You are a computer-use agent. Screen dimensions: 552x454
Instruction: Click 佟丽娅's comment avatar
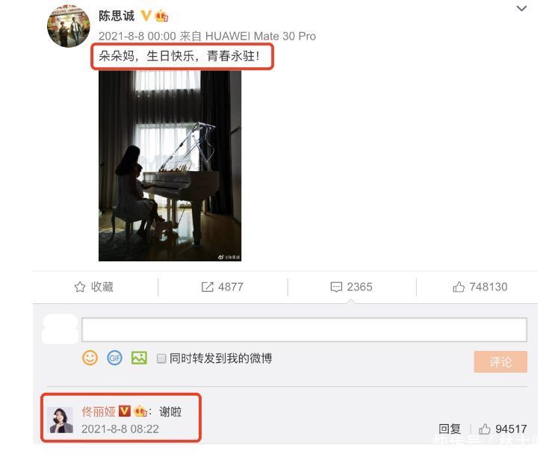(61, 420)
